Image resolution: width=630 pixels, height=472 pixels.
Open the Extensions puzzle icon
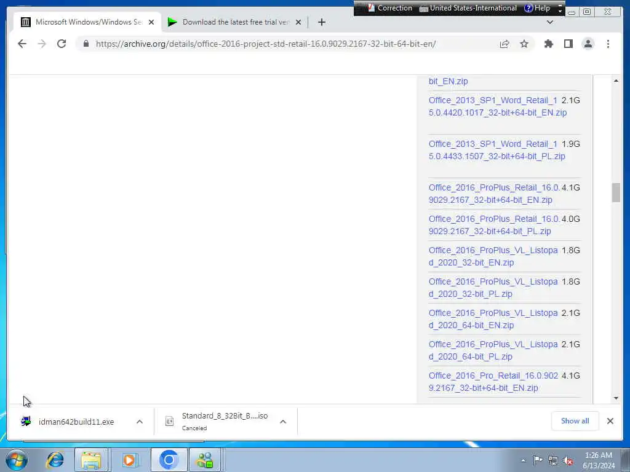(548, 44)
